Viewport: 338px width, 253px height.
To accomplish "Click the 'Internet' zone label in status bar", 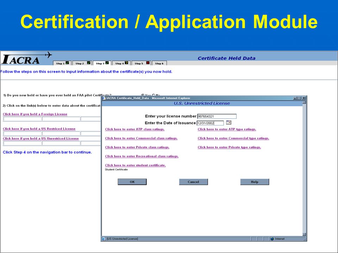I will click(x=280, y=239).
